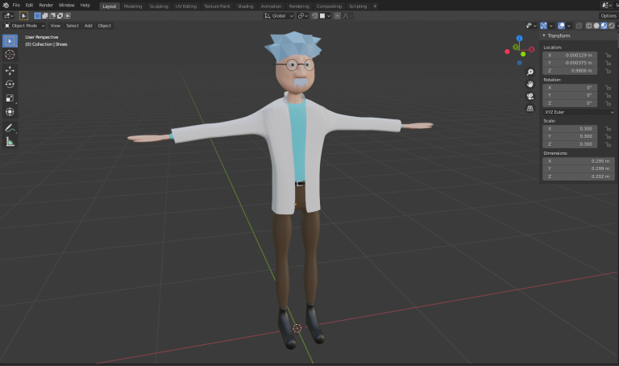The width and height of the screenshot is (619, 366).
Task: Open the Render menu
Action: click(46, 6)
